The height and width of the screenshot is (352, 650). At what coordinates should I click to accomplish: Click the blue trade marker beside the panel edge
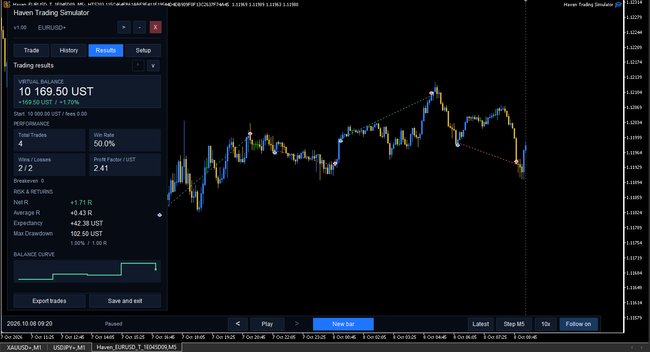tap(159, 215)
